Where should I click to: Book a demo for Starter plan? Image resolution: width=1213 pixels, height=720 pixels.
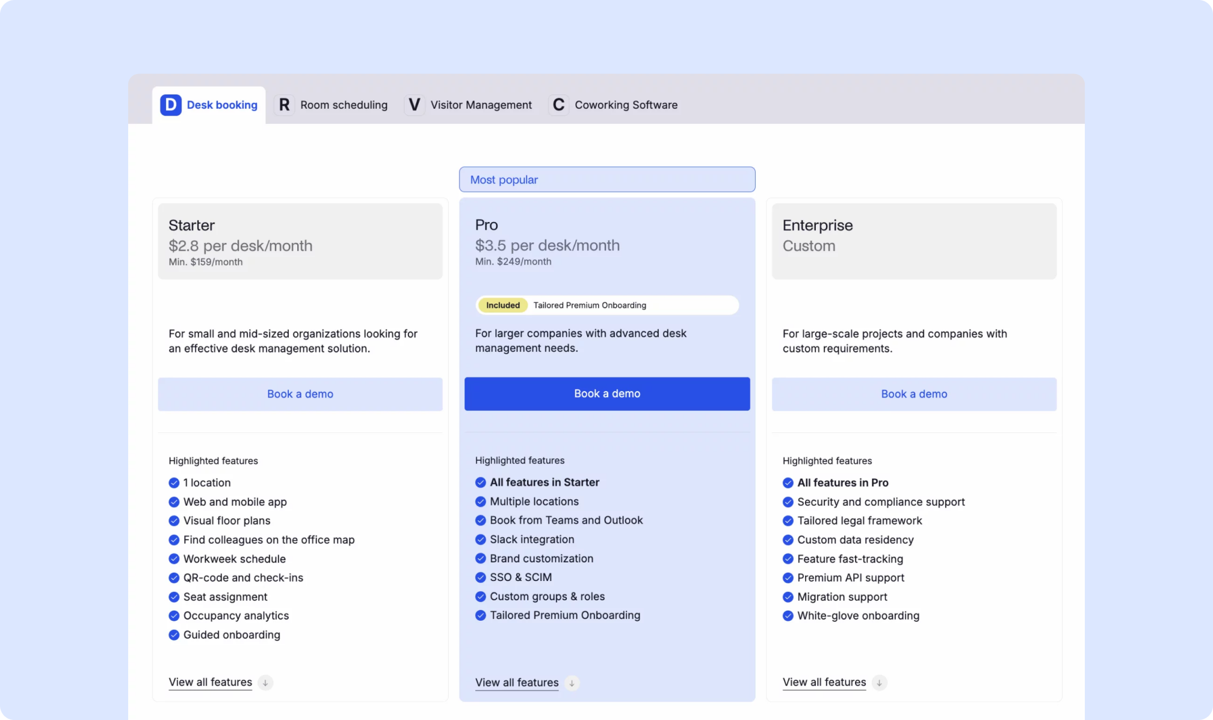click(300, 395)
